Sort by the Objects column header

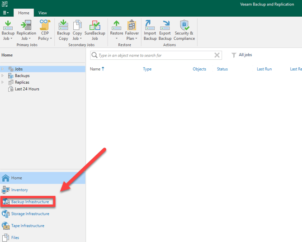click(199, 69)
